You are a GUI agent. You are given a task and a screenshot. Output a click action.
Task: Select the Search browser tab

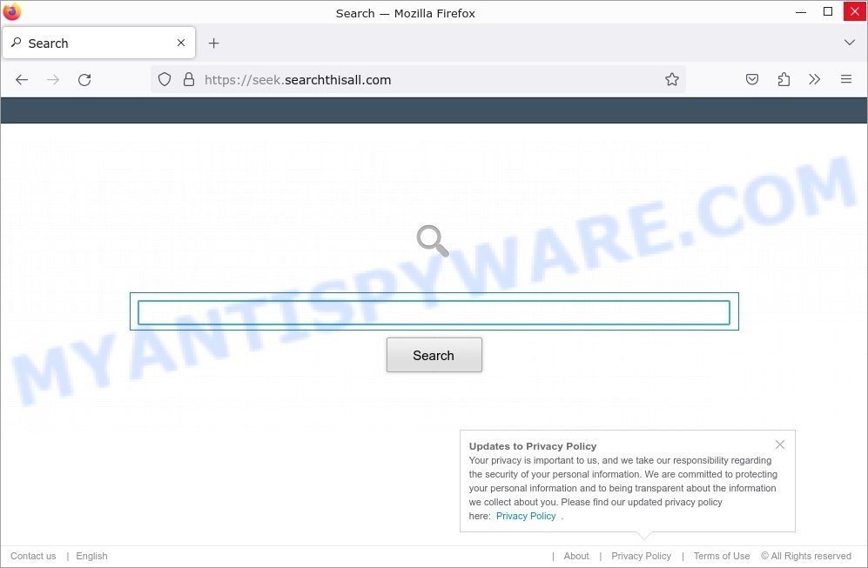(98, 43)
